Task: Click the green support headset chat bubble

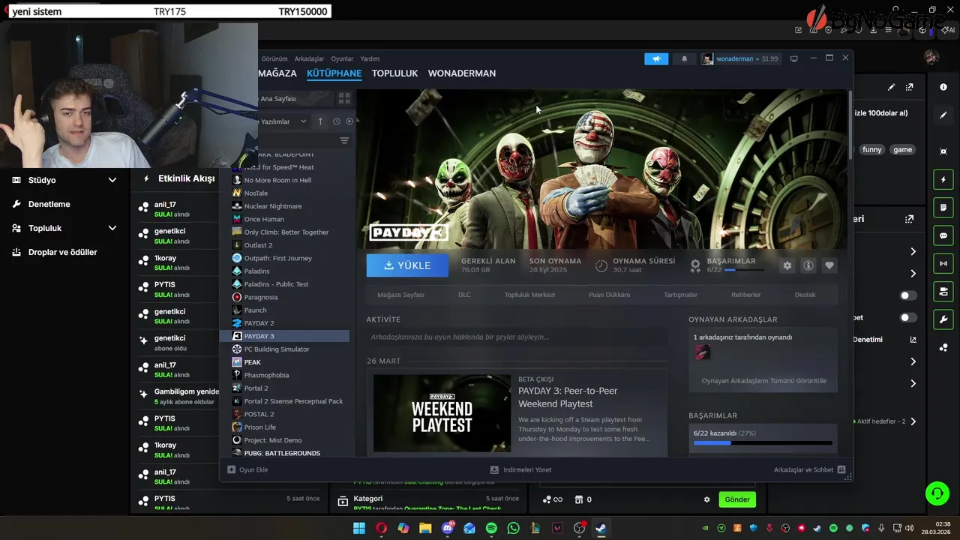Action: [x=937, y=493]
